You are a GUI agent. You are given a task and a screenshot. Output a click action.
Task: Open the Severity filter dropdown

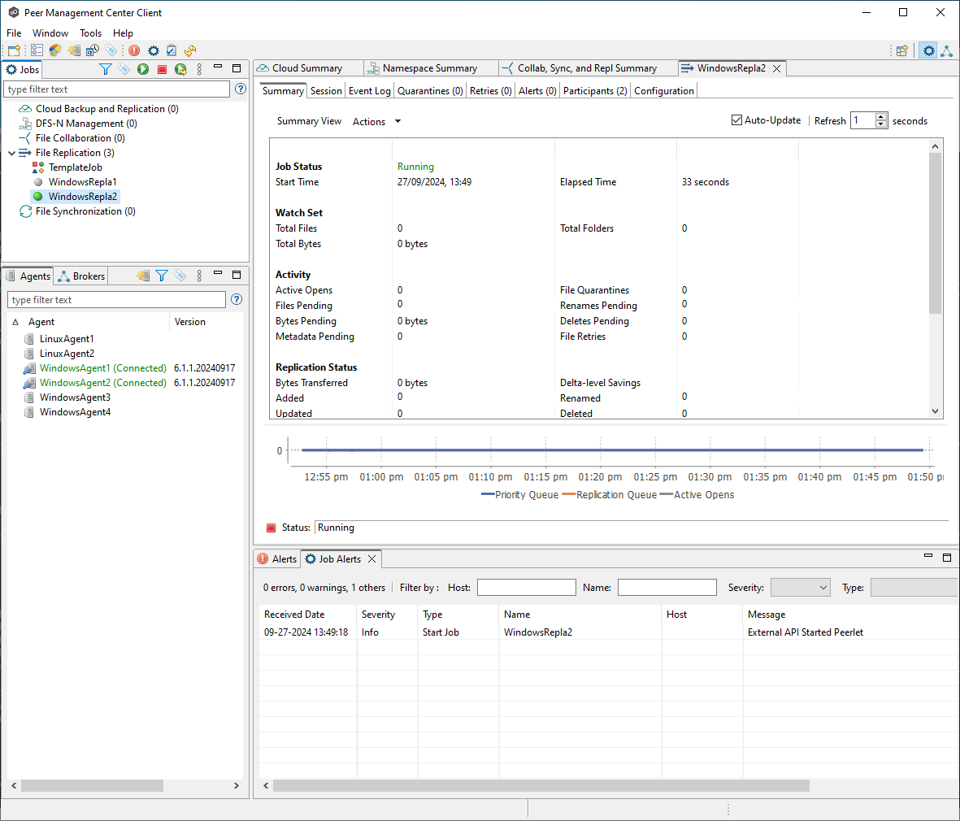pyautogui.click(x=800, y=588)
